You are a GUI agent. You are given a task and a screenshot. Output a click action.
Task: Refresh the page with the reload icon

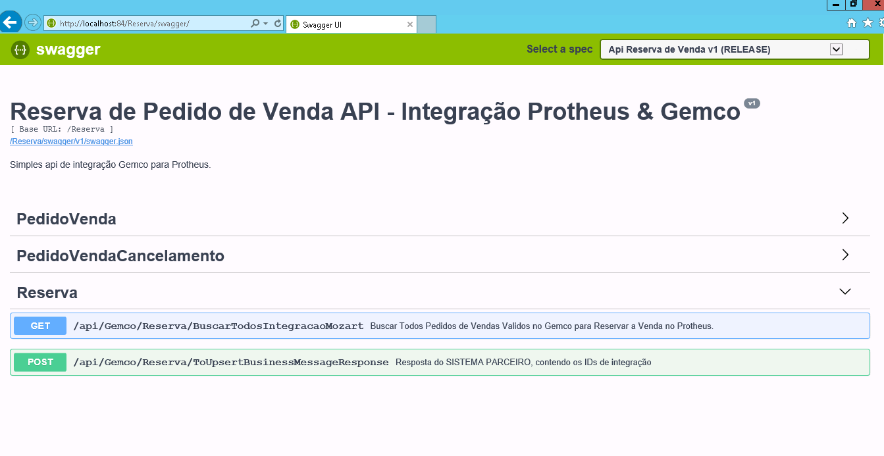pyautogui.click(x=278, y=23)
